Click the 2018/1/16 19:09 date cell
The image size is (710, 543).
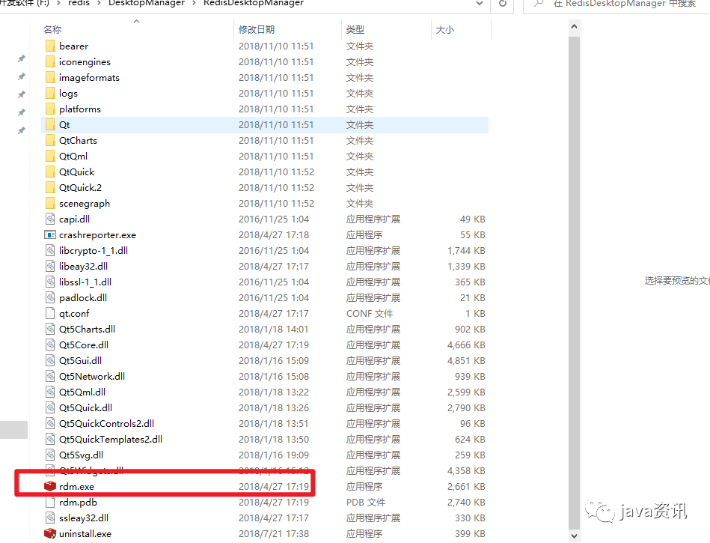pyautogui.click(x=274, y=455)
